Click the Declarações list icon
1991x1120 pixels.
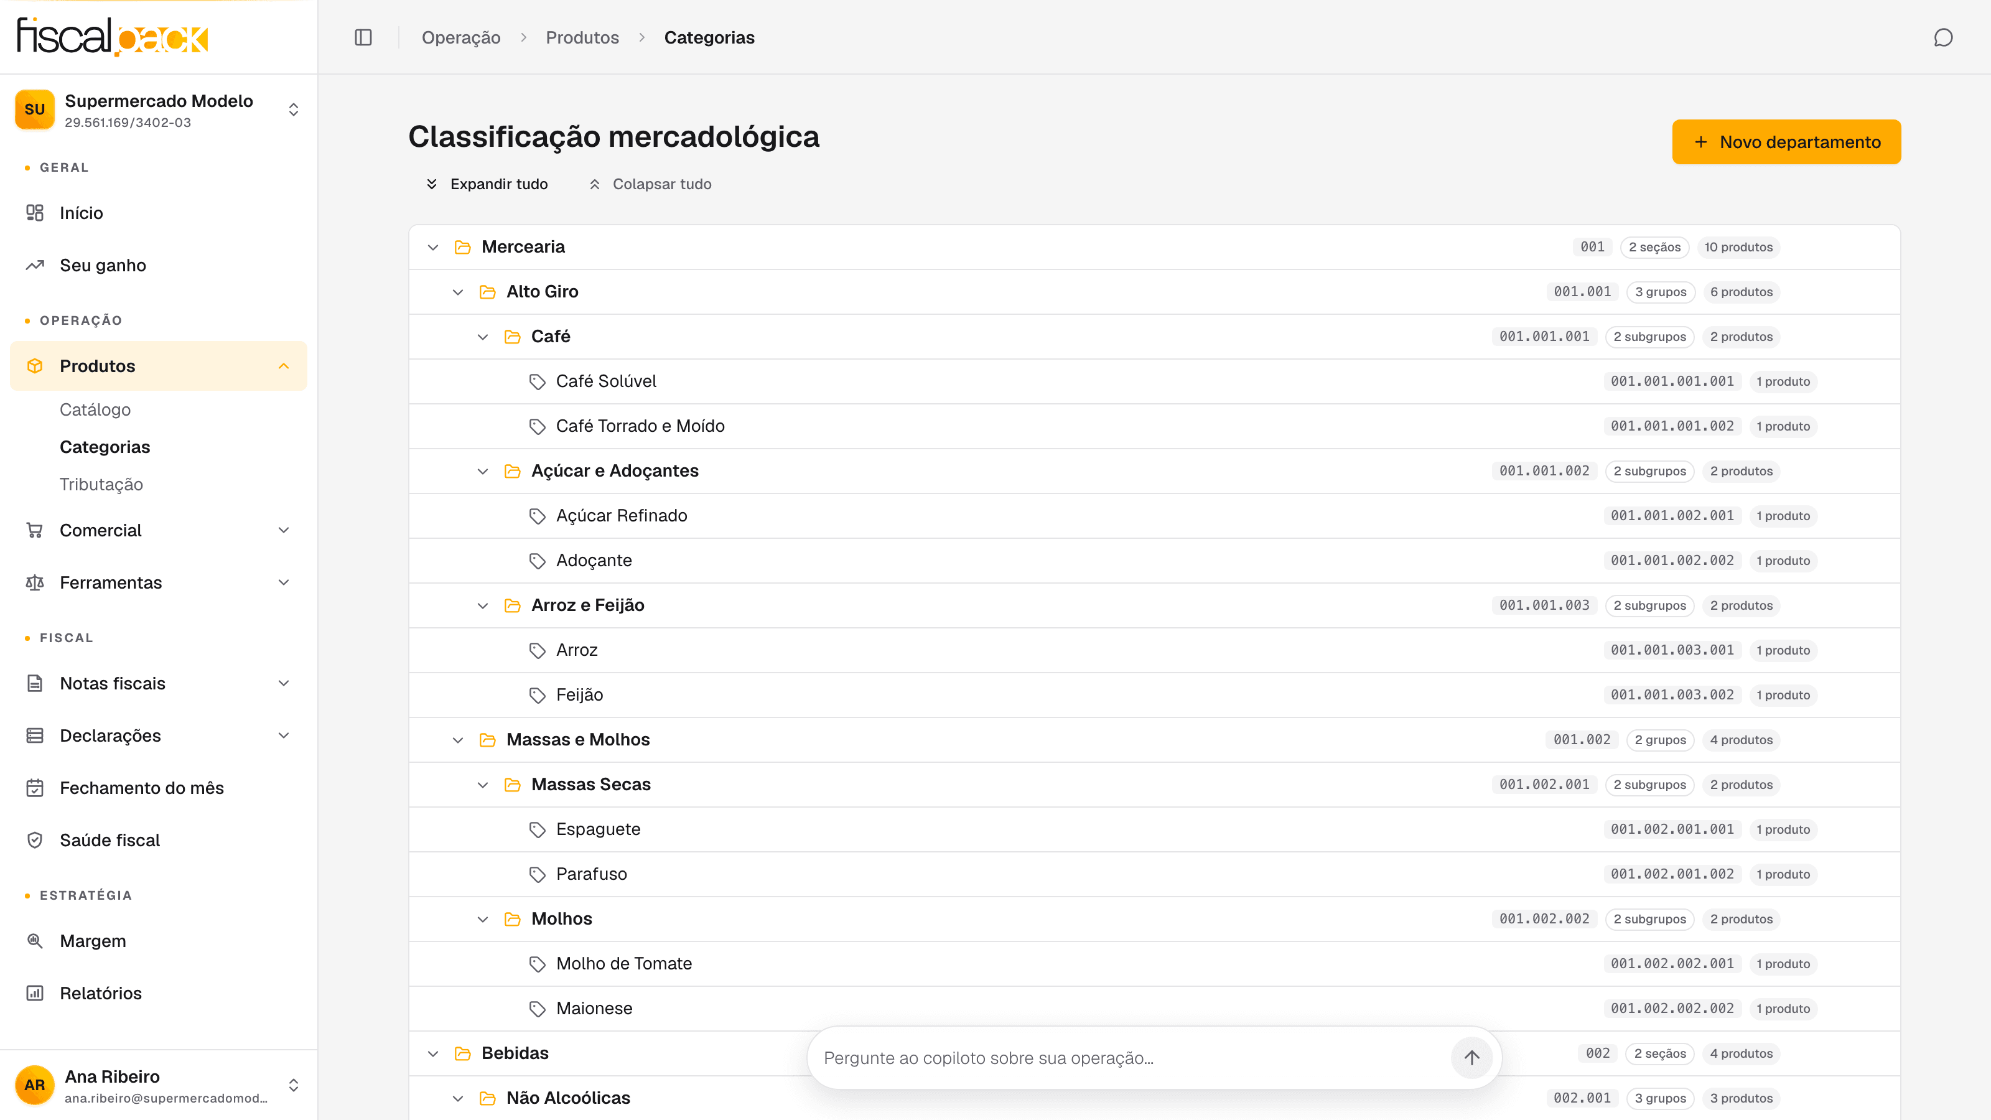pos(35,735)
